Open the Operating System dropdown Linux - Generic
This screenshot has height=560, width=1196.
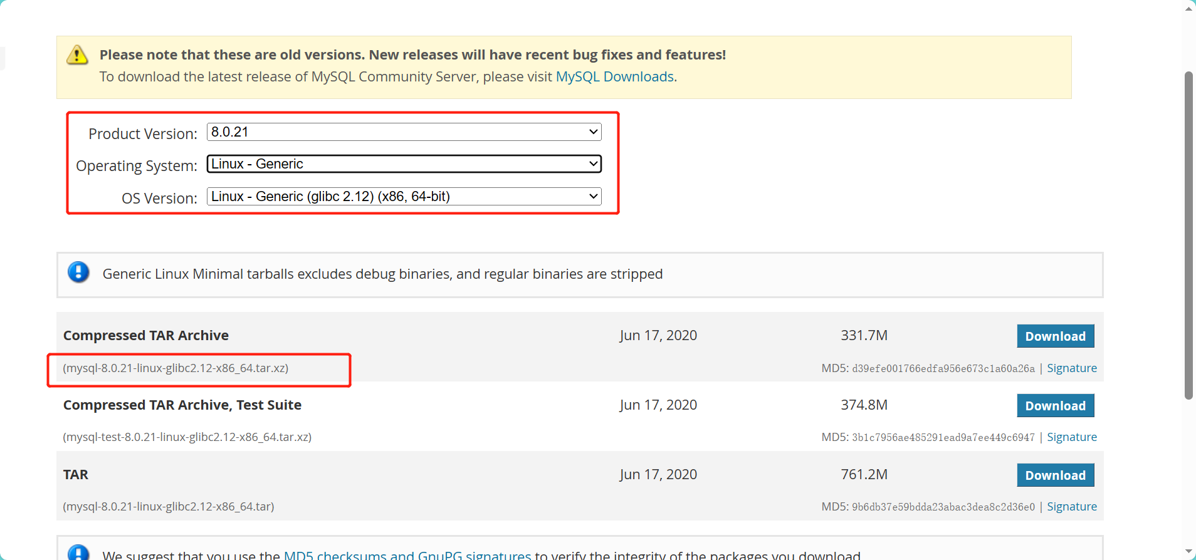point(404,164)
